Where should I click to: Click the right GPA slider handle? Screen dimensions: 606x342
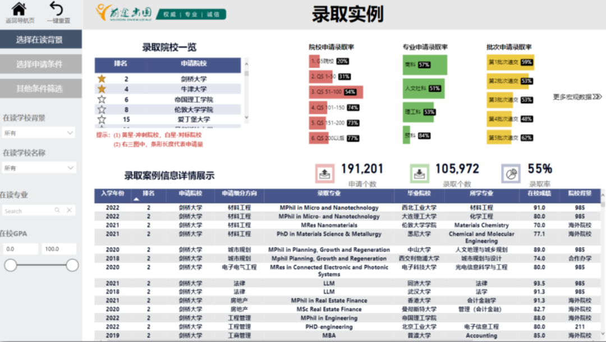click(72, 266)
